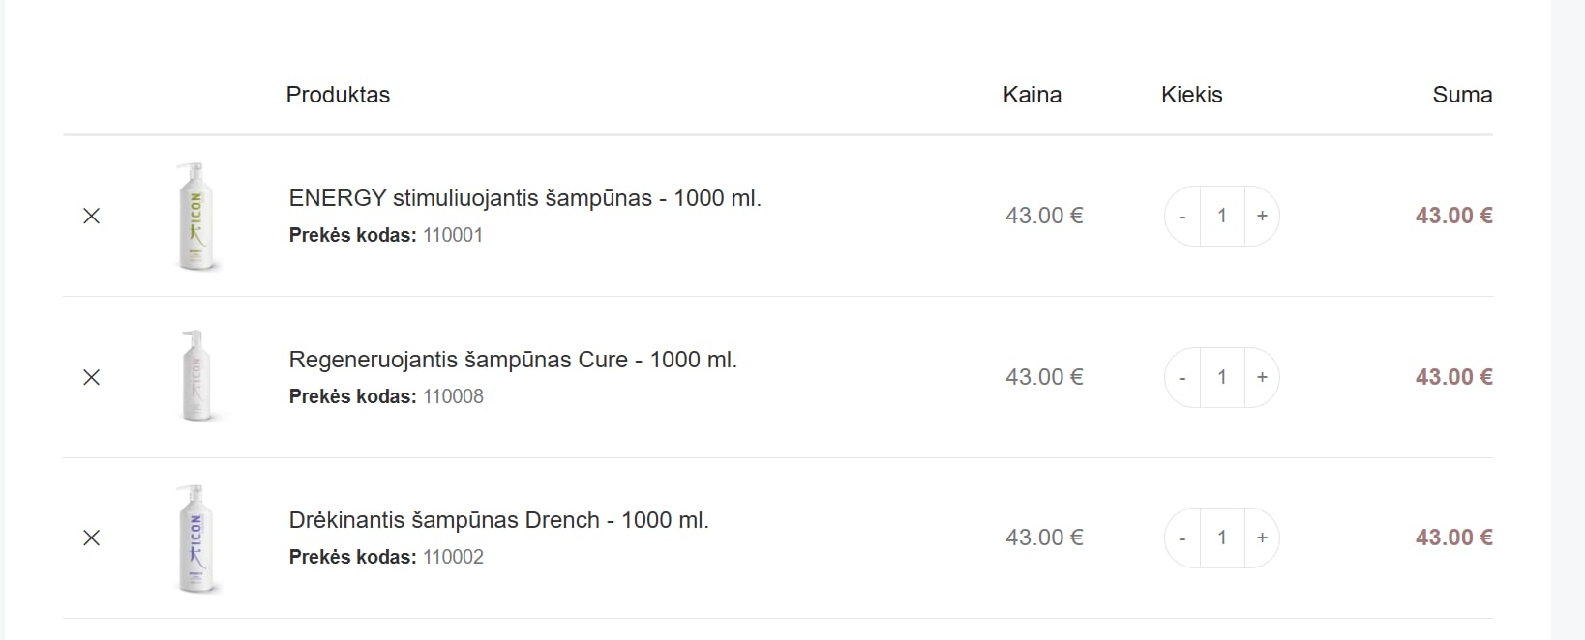1585x640 pixels.
Task: Decrease quantity of Drench shampoo
Action: point(1182,538)
